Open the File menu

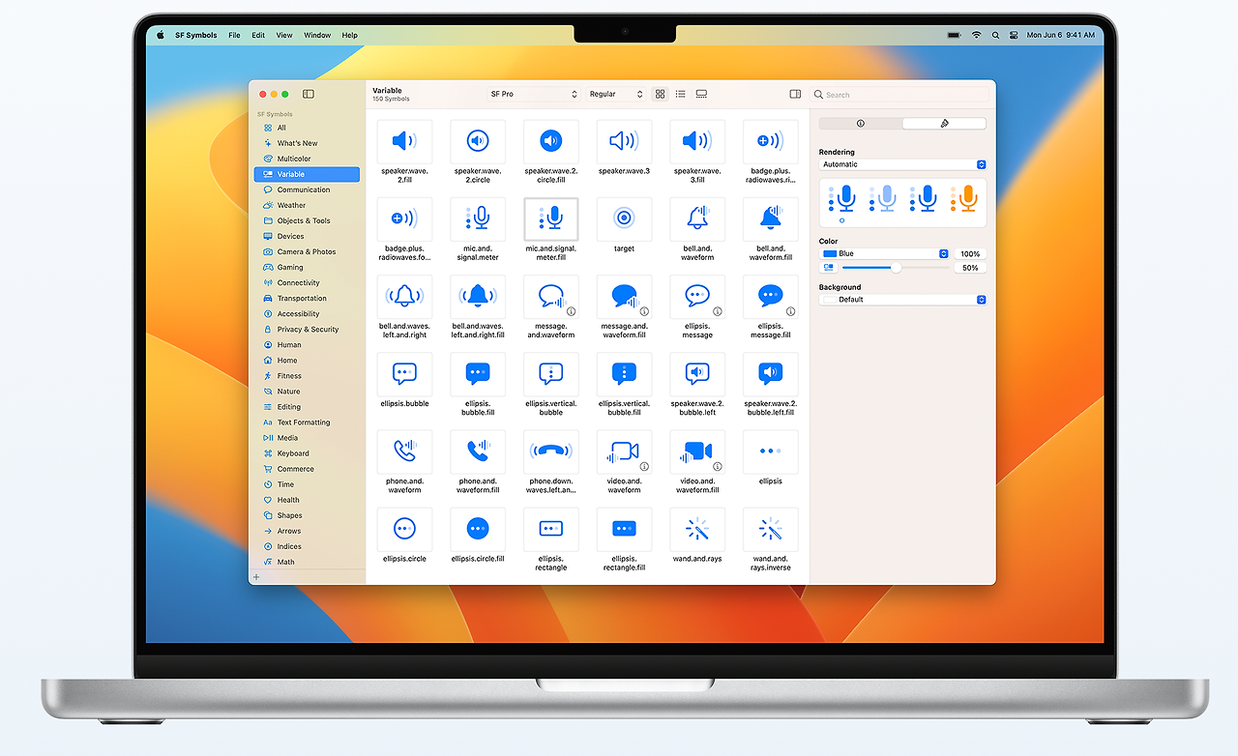234,35
